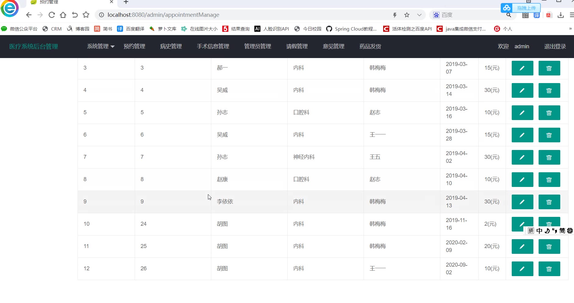
Task: Open 药品发货 nav item
Action: point(370,46)
